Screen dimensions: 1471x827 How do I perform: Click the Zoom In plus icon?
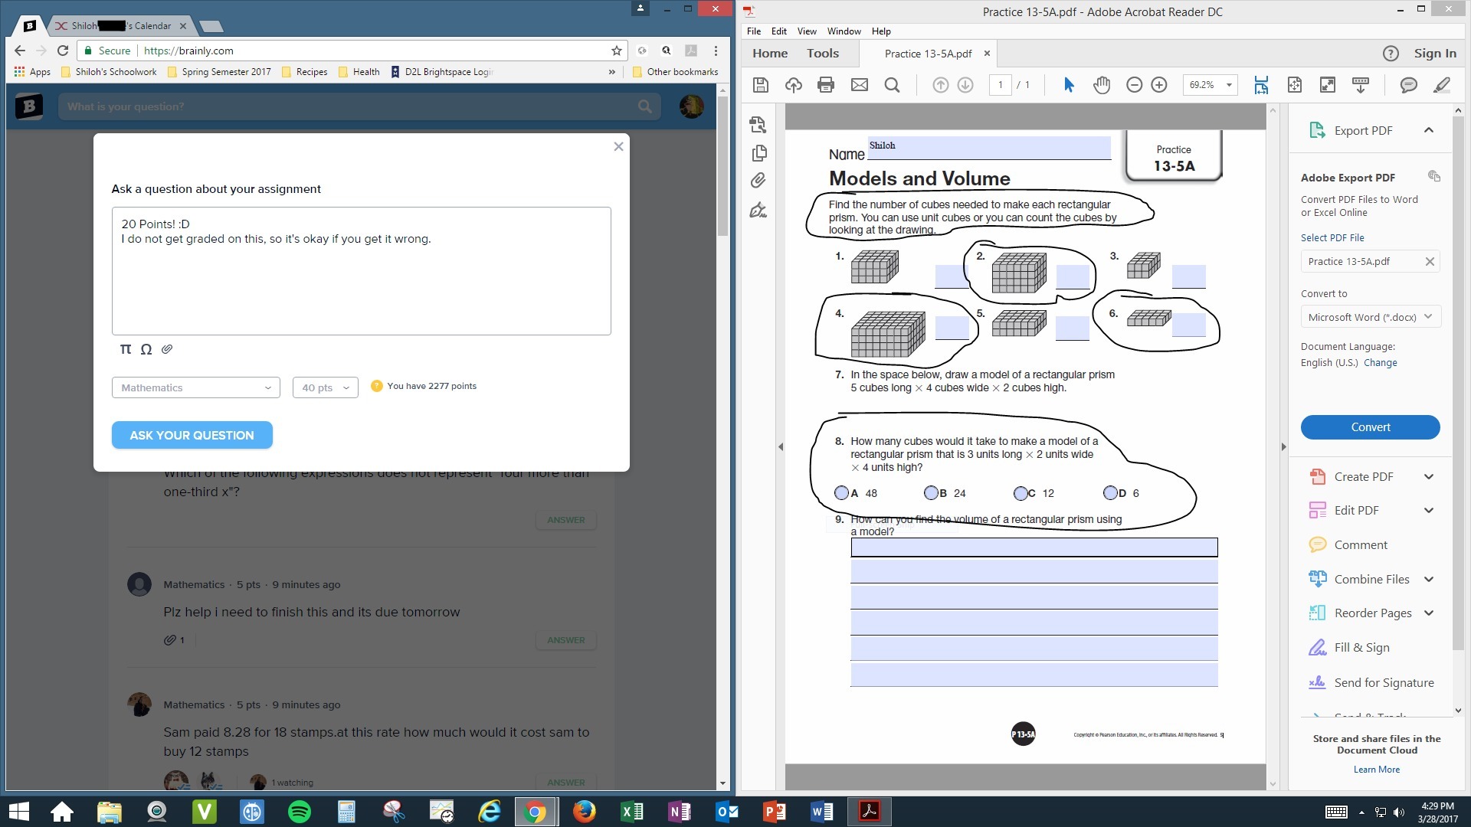[x=1159, y=85]
